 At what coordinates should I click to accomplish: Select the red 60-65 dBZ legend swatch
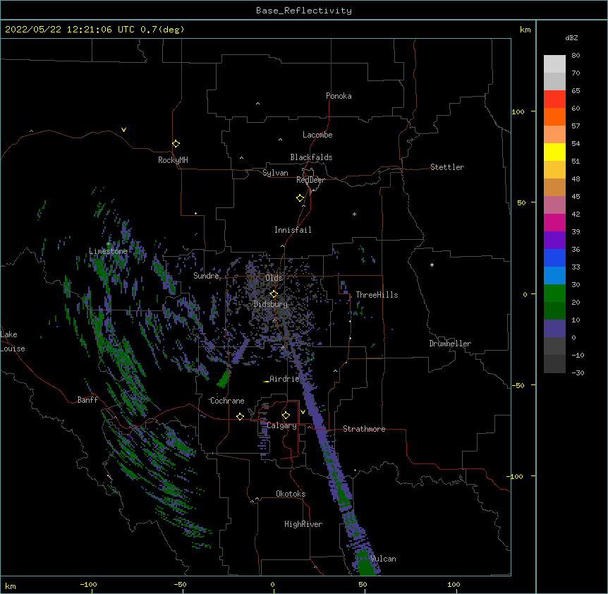click(x=554, y=99)
